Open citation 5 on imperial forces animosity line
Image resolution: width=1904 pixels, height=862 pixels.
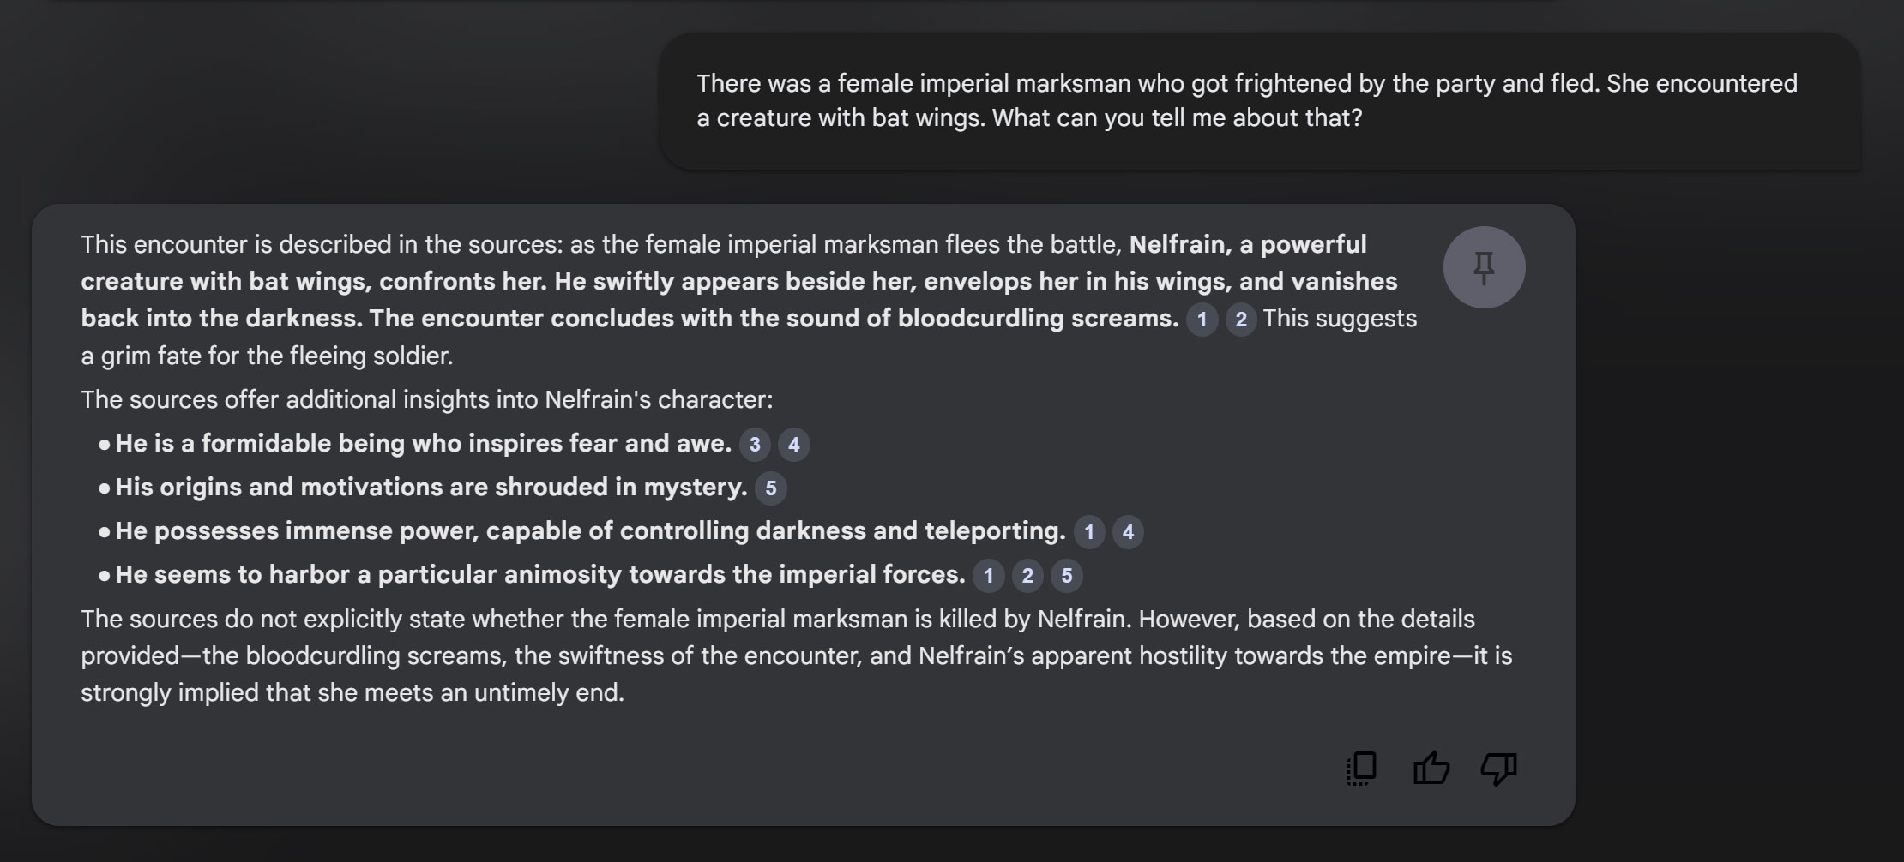click(1066, 575)
